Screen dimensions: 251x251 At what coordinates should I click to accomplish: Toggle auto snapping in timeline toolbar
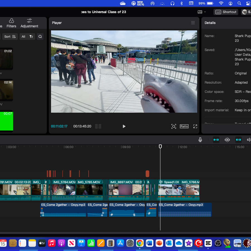click(x=227, y=140)
